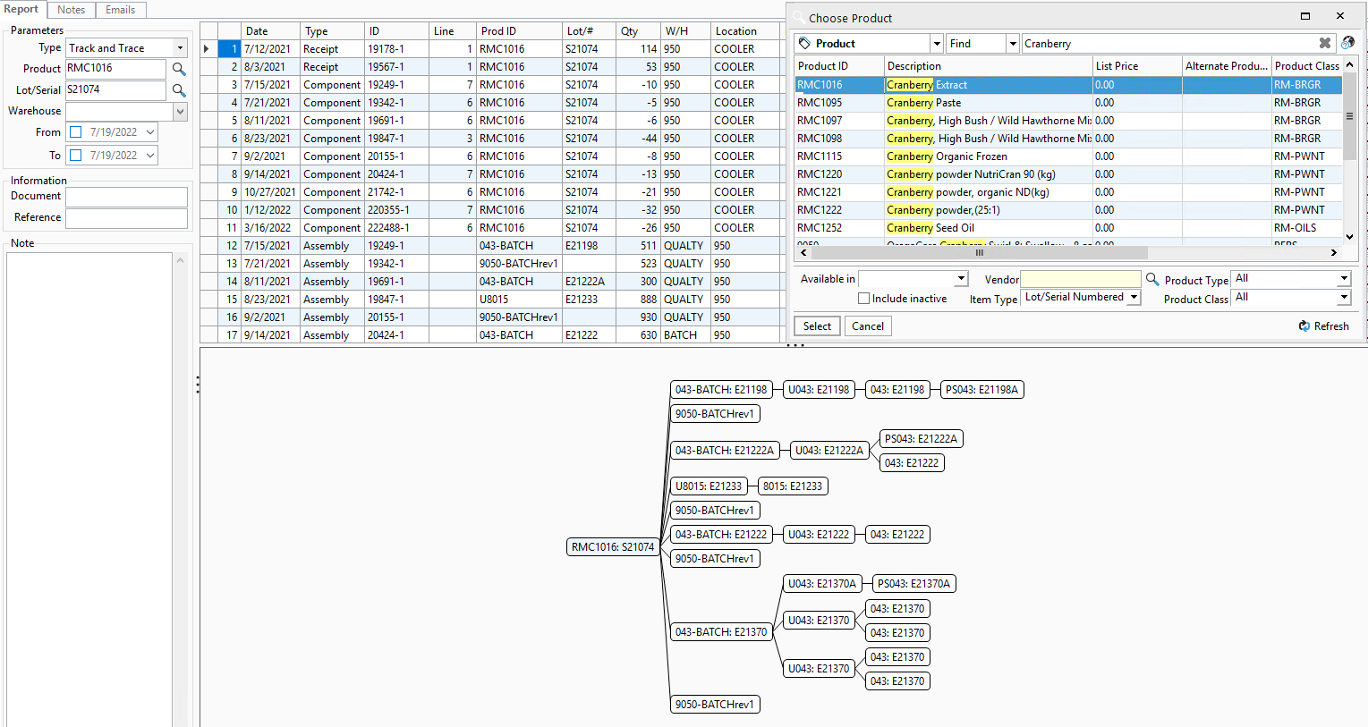Open the From date calendar picker icon
The width and height of the screenshot is (1368, 727).
(x=150, y=131)
